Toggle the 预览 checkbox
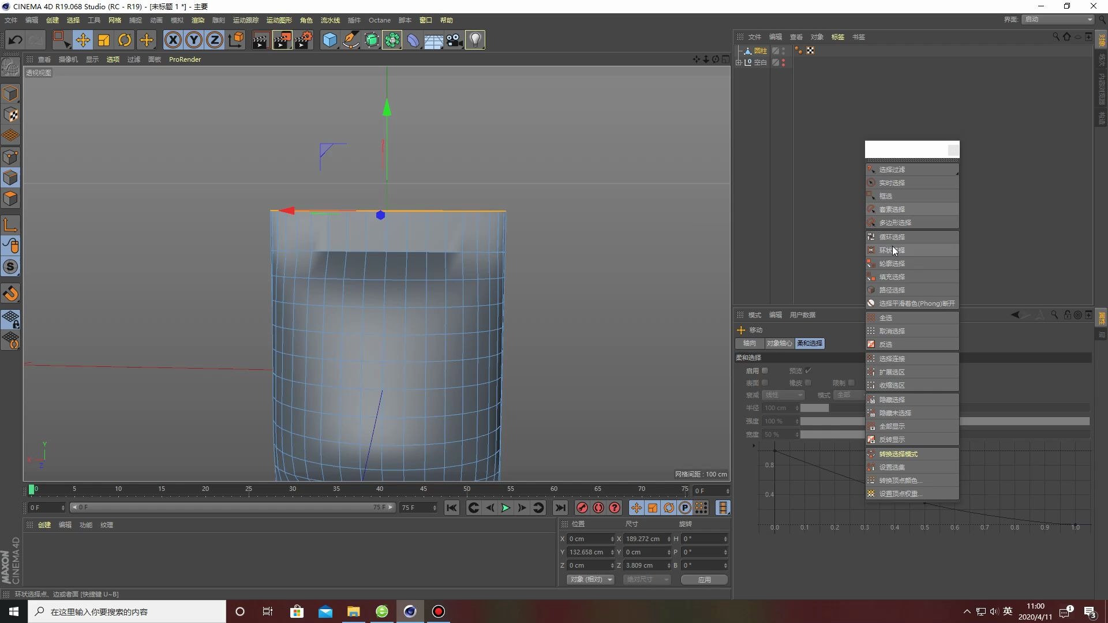This screenshot has width=1108, height=623. (x=808, y=371)
